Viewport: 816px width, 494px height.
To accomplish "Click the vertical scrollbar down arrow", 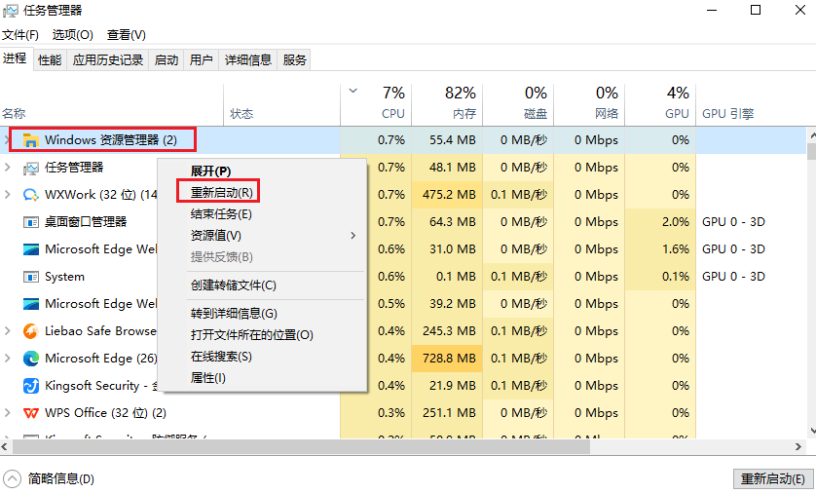I will pos(812,431).
